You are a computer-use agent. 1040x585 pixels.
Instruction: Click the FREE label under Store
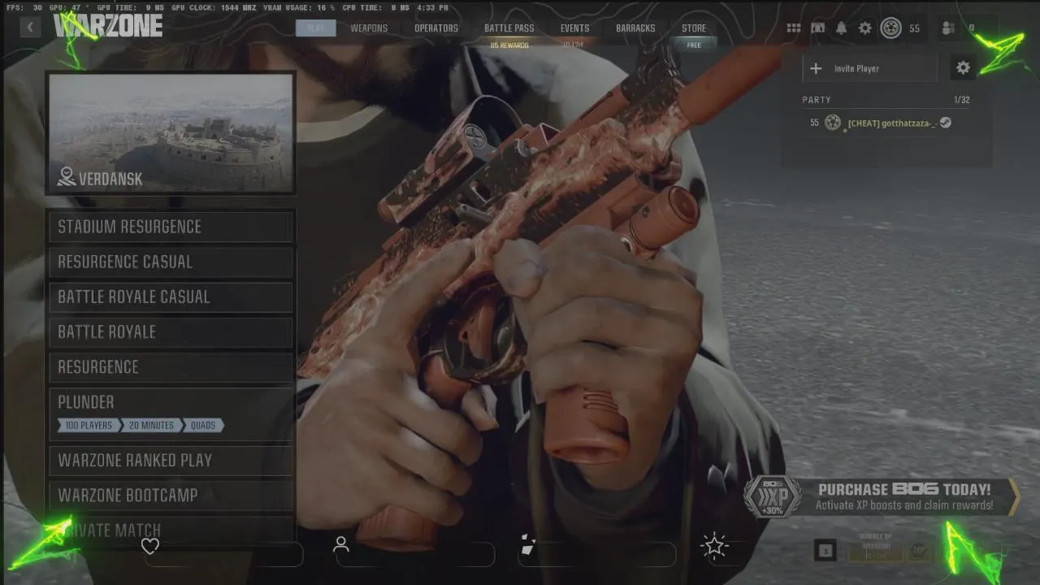694,45
